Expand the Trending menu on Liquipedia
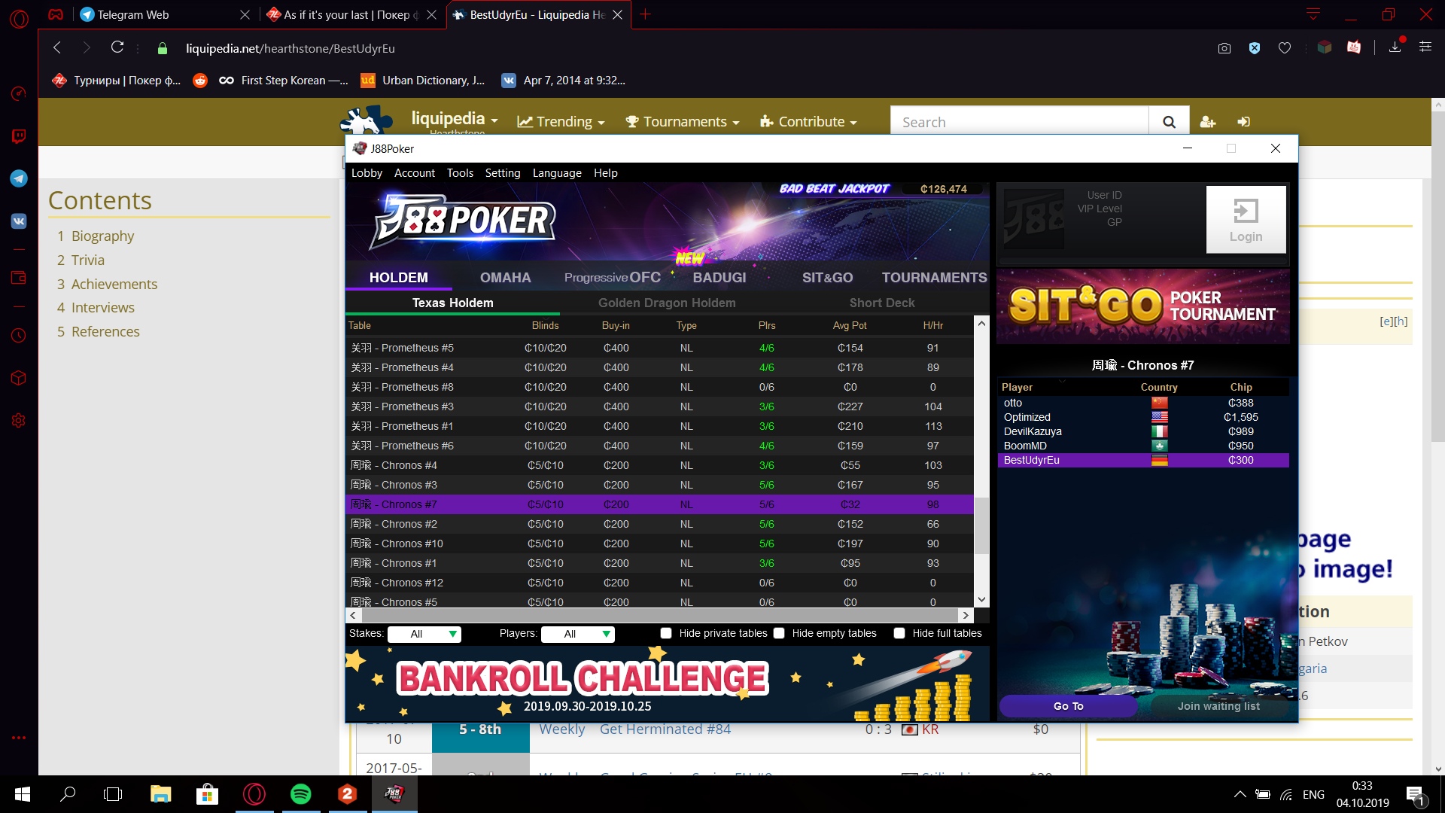This screenshot has height=813, width=1445. [561, 122]
